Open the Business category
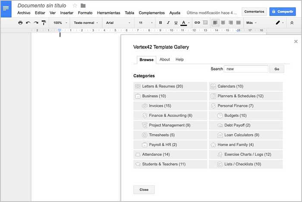Screen dimensions: 302x202 (x=170, y=96)
